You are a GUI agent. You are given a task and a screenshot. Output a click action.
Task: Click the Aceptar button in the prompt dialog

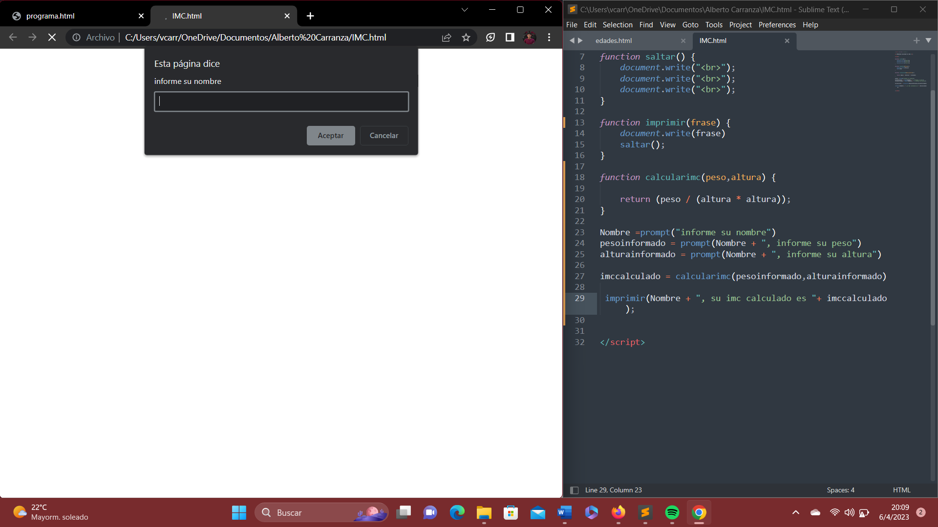point(331,136)
